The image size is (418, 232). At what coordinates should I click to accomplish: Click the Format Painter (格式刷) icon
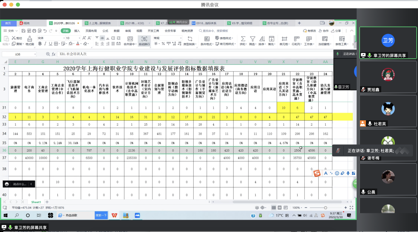pyautogui.click(x=29, y=39)
